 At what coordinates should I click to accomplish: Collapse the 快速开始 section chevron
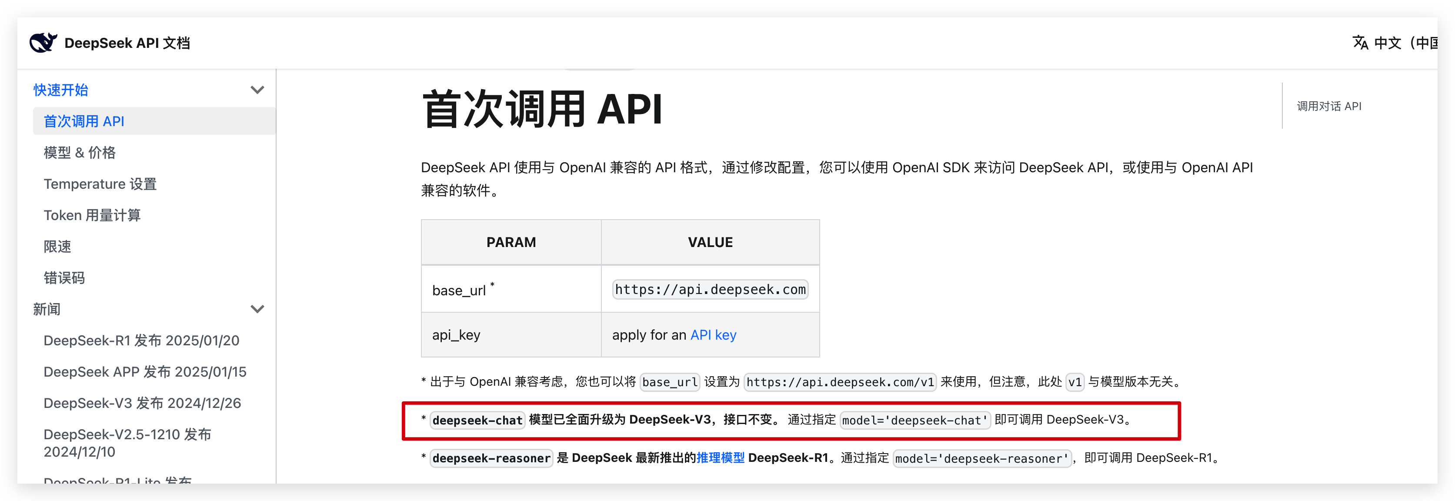pyautogui.click(x=257, y=90)
